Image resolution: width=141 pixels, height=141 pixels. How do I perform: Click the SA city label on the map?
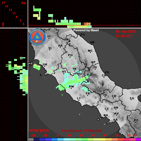115,120
